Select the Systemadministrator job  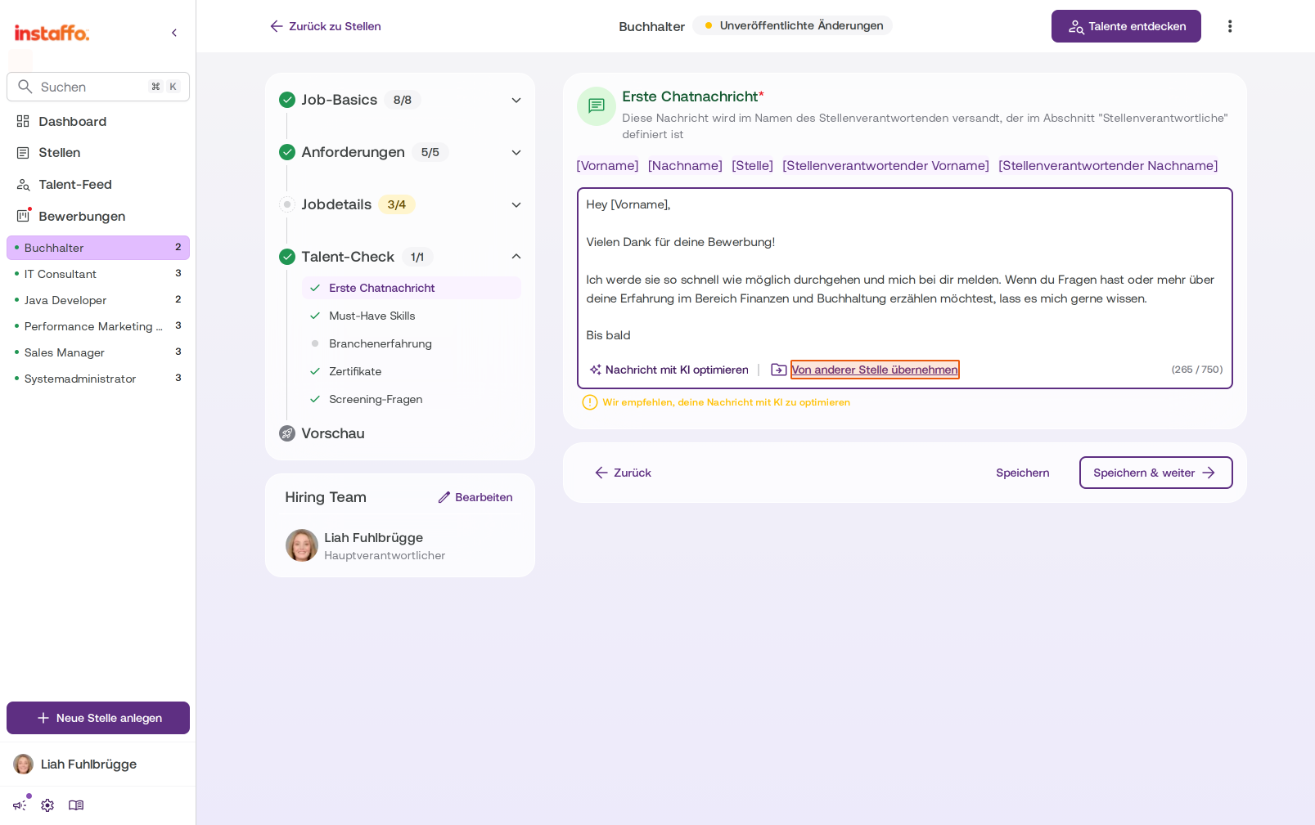click(x=98, y=379)
